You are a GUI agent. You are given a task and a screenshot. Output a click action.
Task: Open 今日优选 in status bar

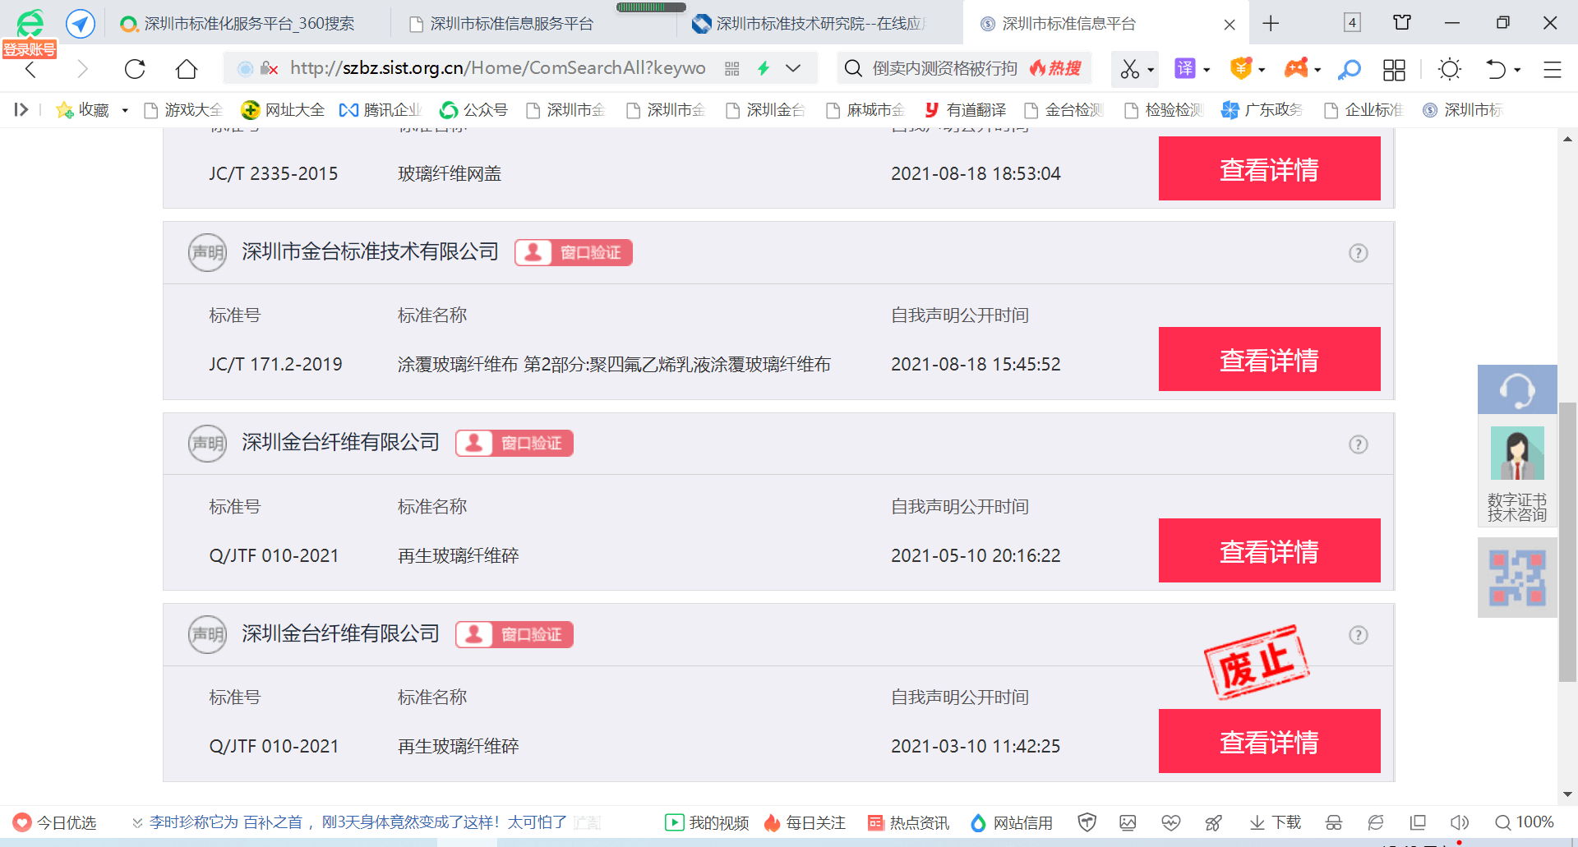pos(55,822)
